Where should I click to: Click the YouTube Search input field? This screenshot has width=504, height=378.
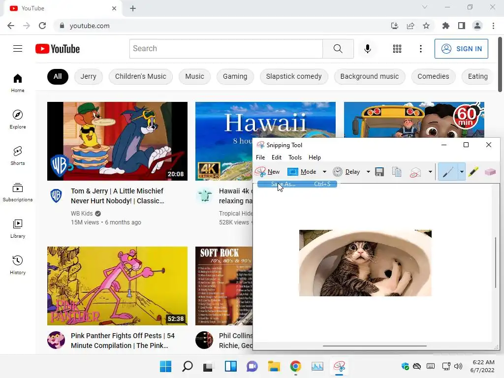pos(226,49)
